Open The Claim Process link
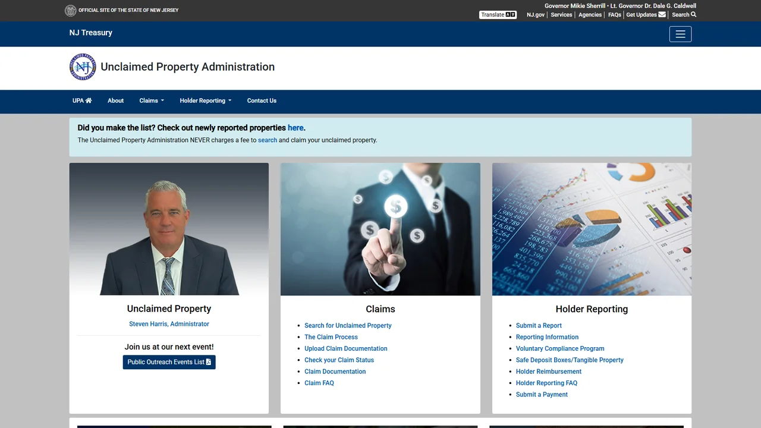This screenshot has width=761, height=428. [331, 337]
